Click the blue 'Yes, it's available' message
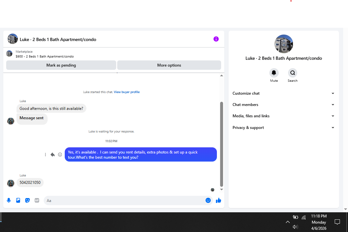Viewport: 348px width, 232px height. point(141,155)
